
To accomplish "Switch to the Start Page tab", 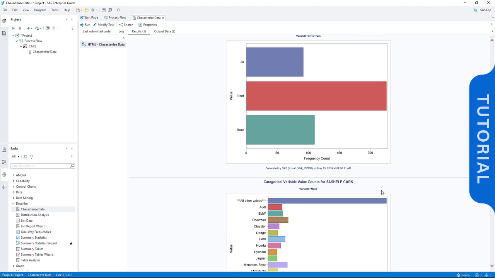I will (89, 17).
